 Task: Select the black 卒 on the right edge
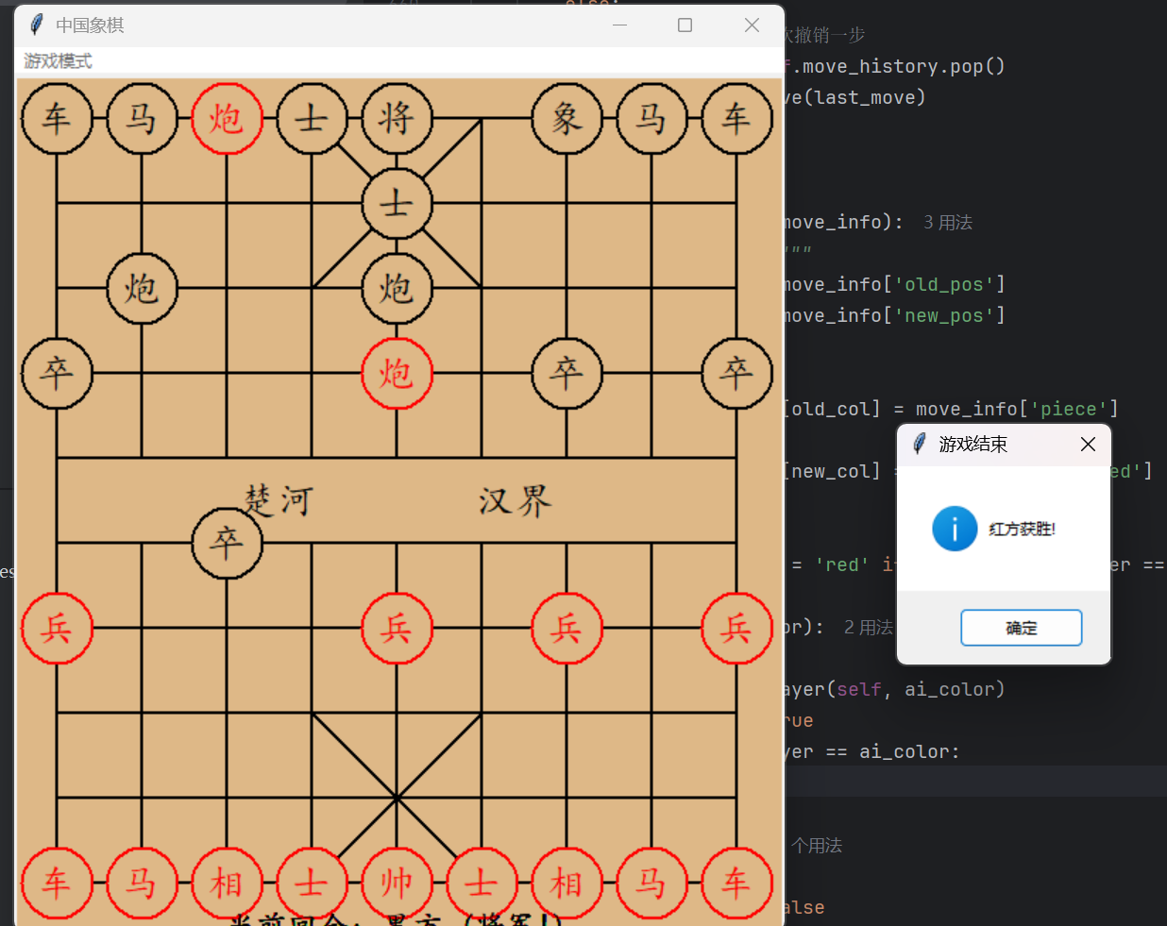736,374
